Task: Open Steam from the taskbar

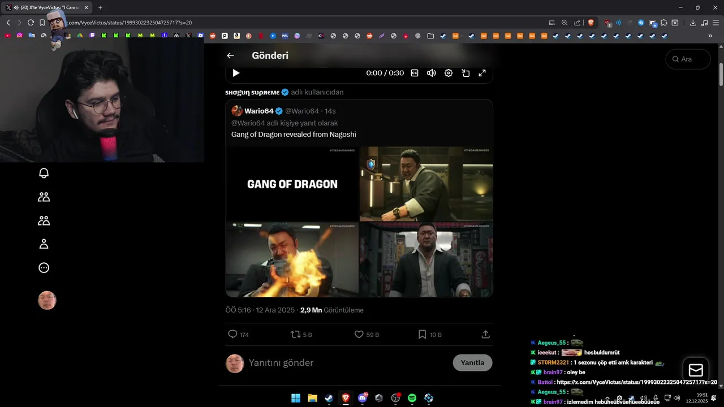Action: pyautogui.click(x=329, y=398)
